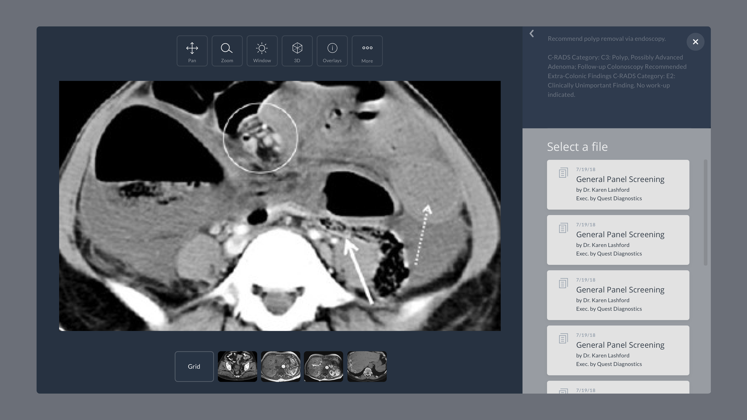Open the More options menu
The image size is (747, 420).
(367, 51)
